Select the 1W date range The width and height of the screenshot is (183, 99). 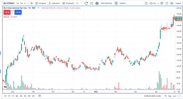click(x=29, y=96)
